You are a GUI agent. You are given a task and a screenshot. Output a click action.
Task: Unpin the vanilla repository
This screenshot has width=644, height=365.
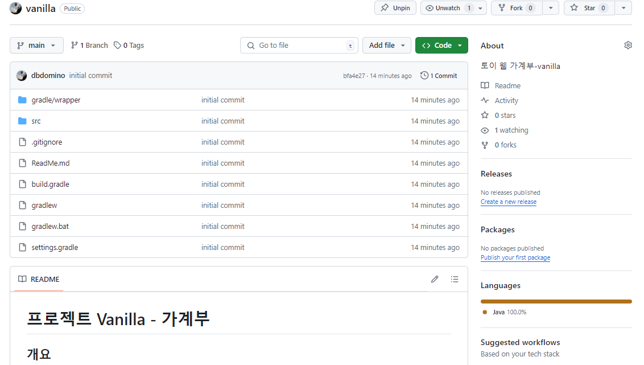pos(395,8)
